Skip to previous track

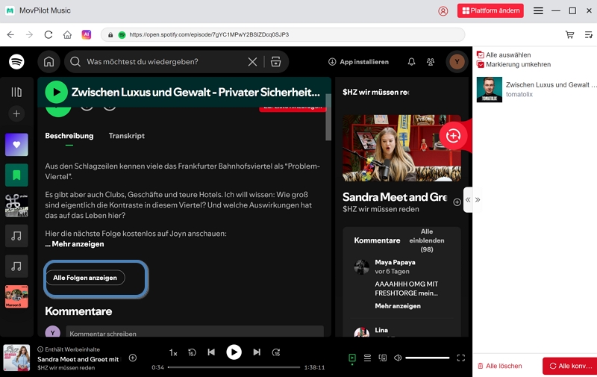click(x=211, y=352)
